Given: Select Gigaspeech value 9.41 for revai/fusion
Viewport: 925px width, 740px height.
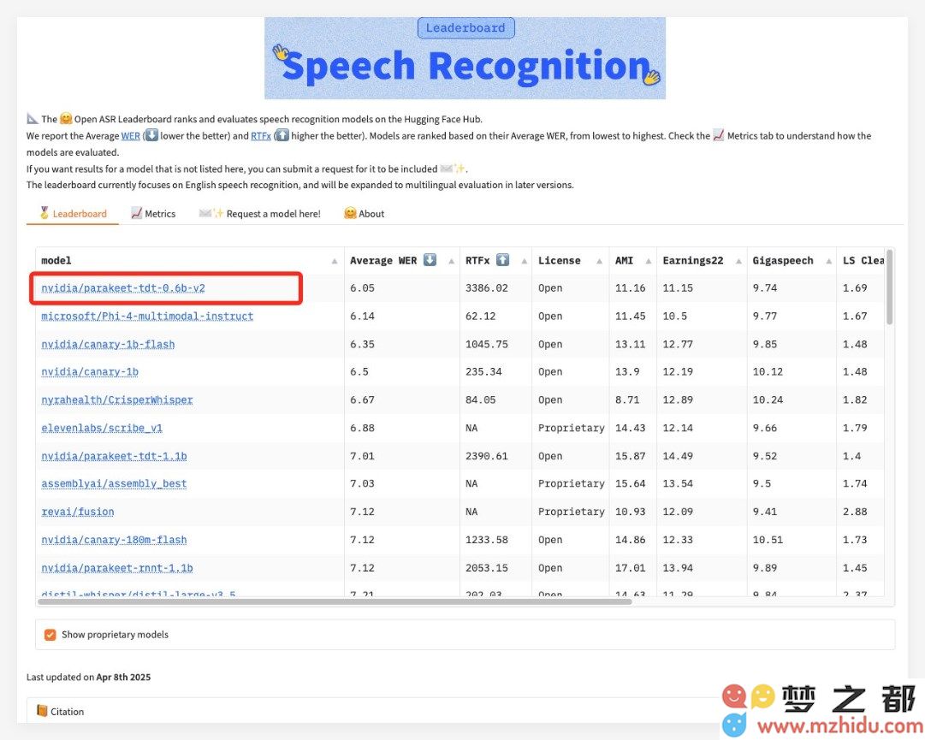Looking at the screenshot, I should click(764, 512).
